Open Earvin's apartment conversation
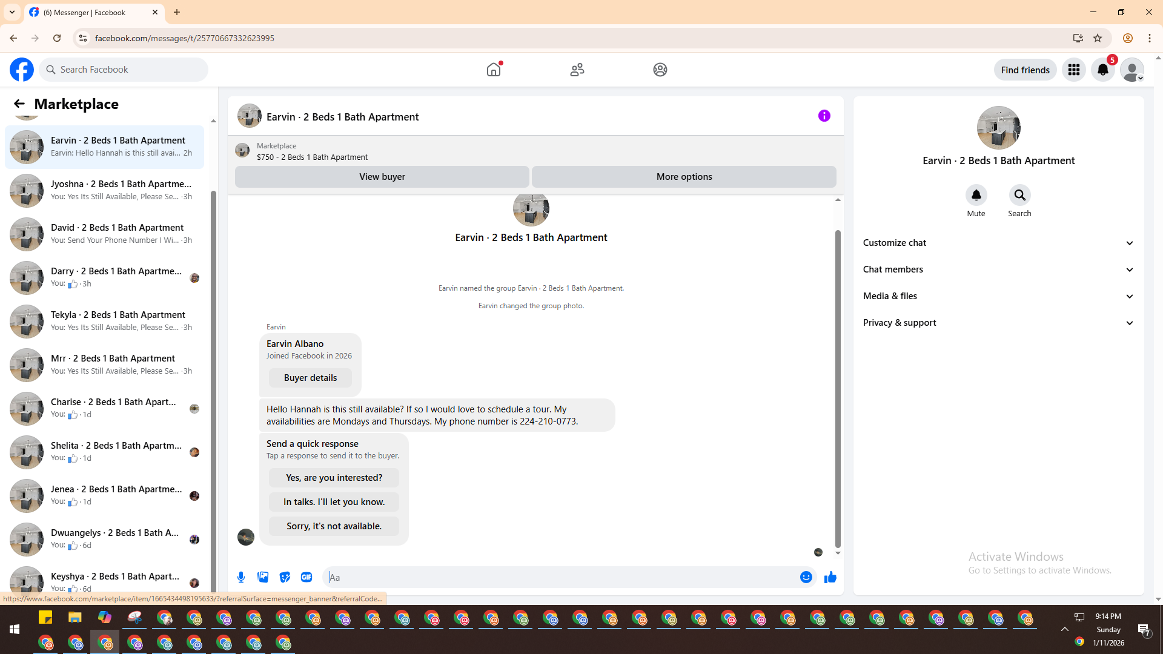Image resolution: width=1163 pixels, height=654 pixels. [105, 147]
